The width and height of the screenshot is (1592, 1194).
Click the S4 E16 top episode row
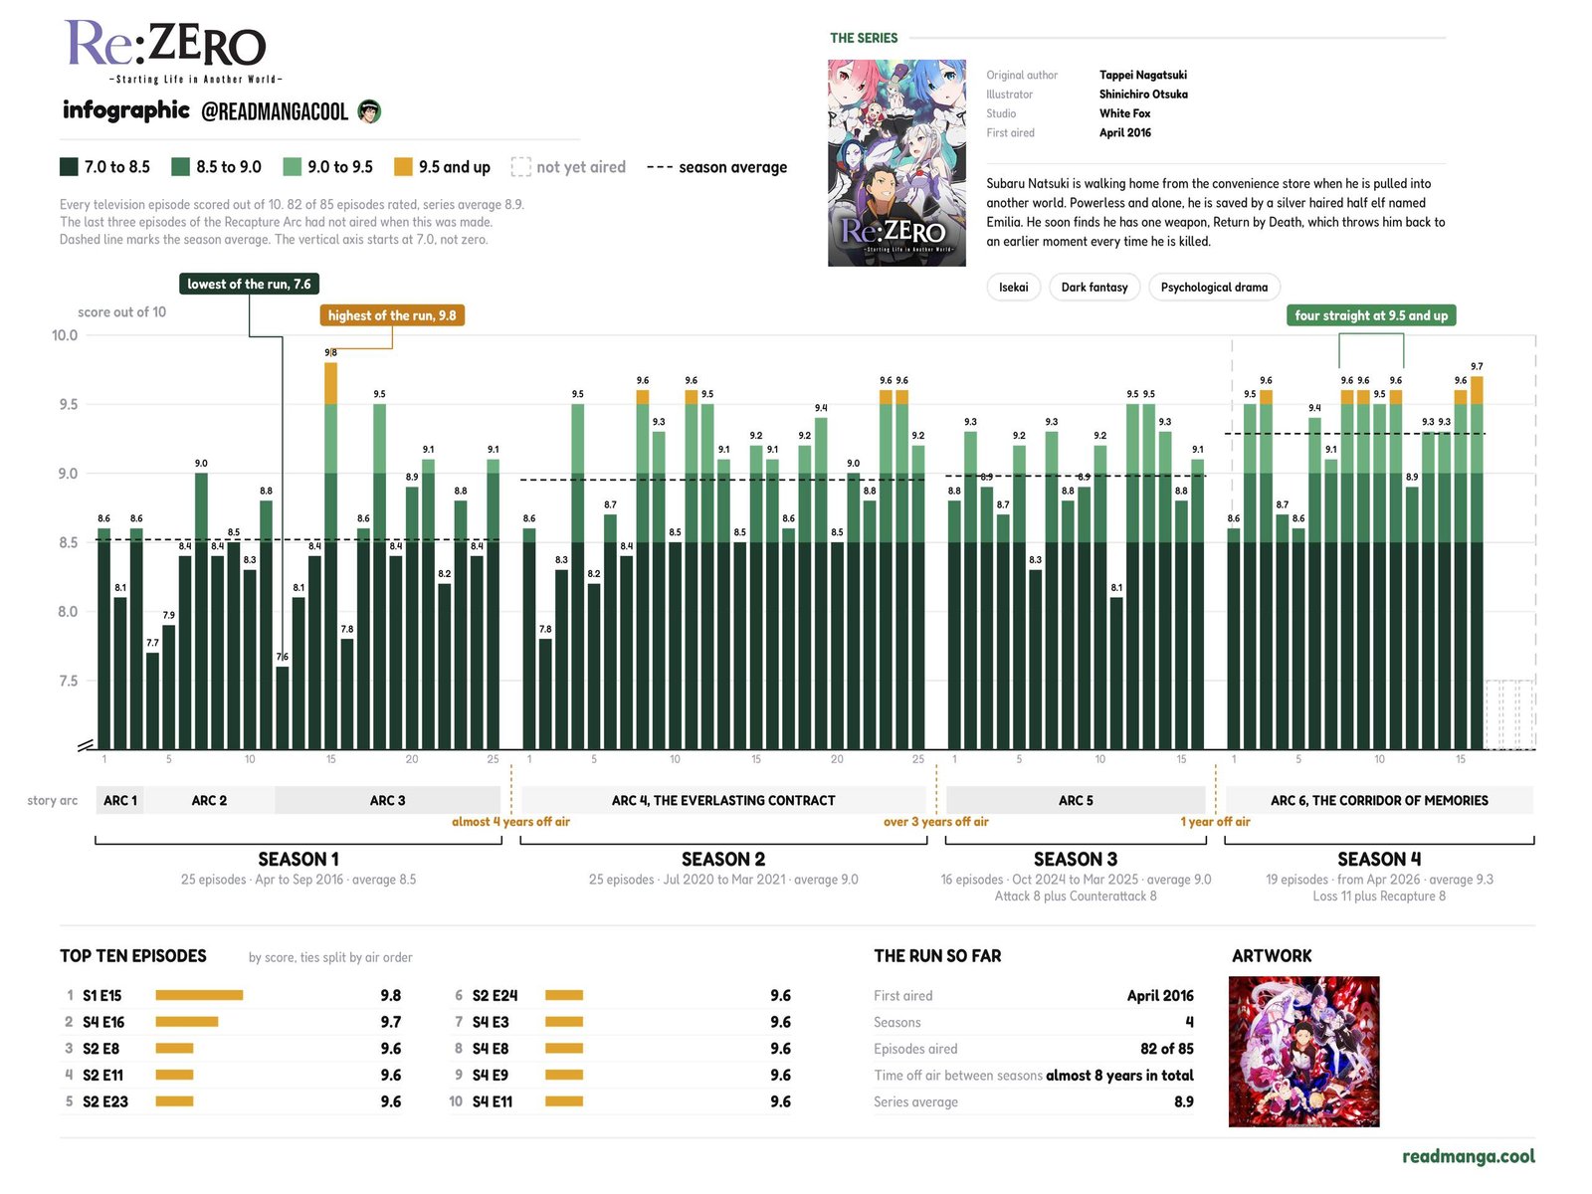[232, 1022]
